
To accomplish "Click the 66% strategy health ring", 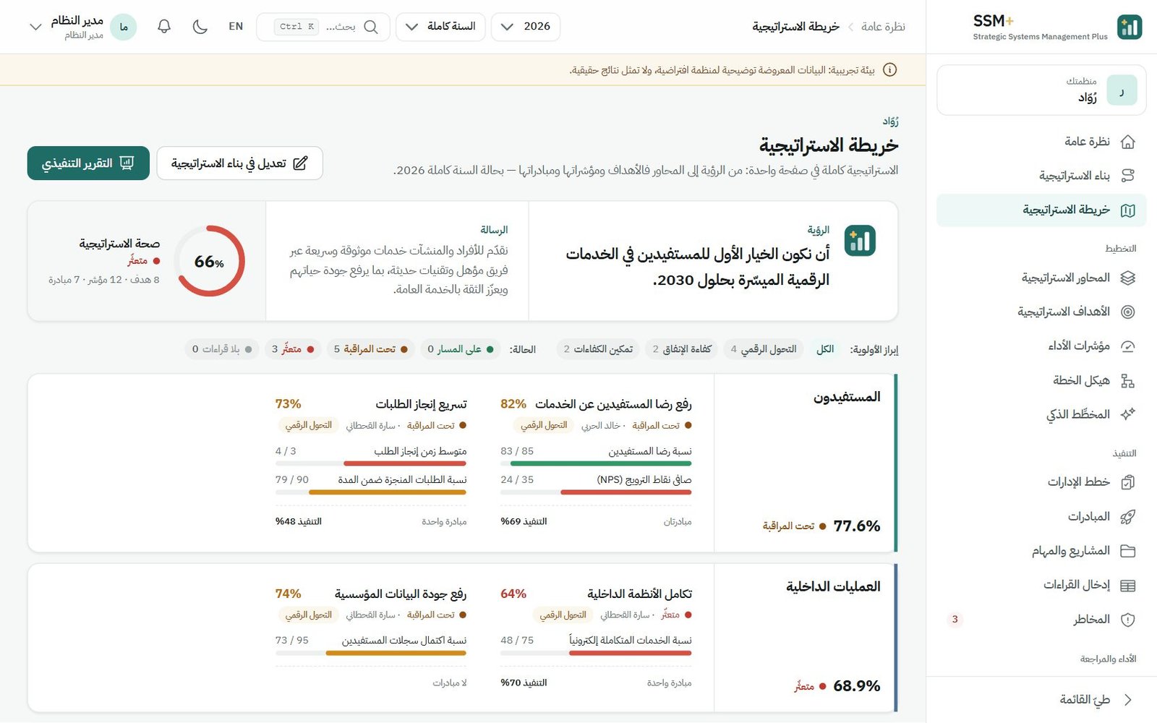I will point(210,261).
